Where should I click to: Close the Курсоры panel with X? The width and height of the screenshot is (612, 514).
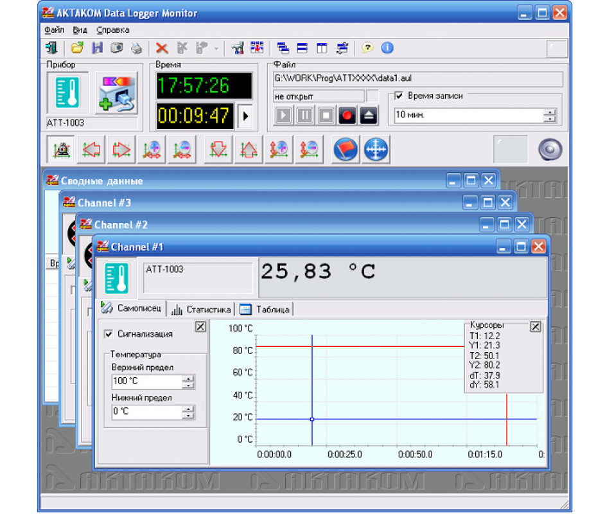click(x=535, y=326)
